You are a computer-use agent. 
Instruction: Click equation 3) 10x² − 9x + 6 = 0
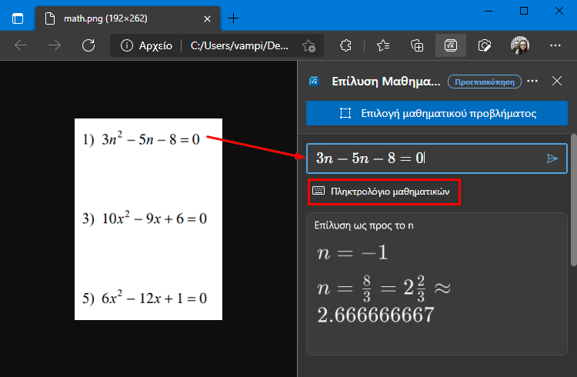145,219
